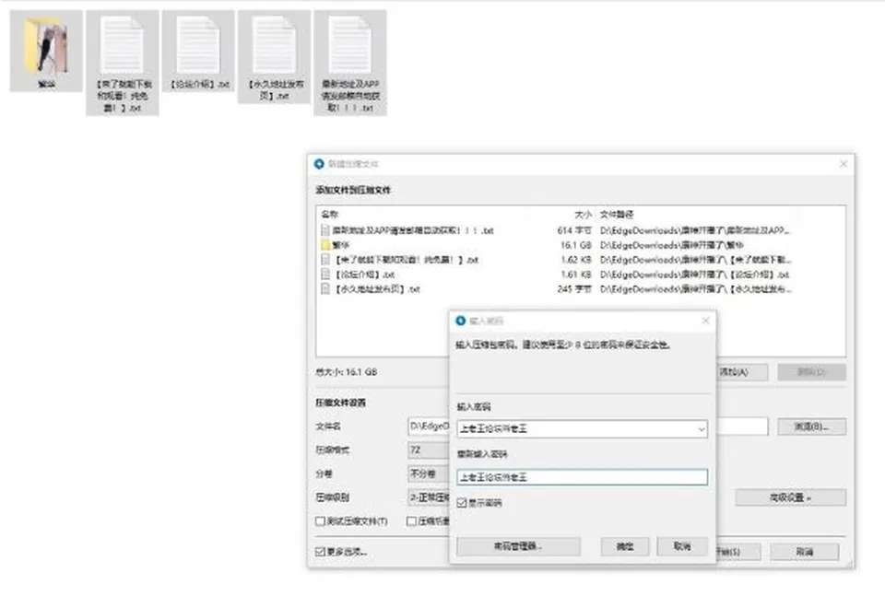
Task: Open the 压缩格式 dropdown showing 7Z
Action: coord(429,450)
